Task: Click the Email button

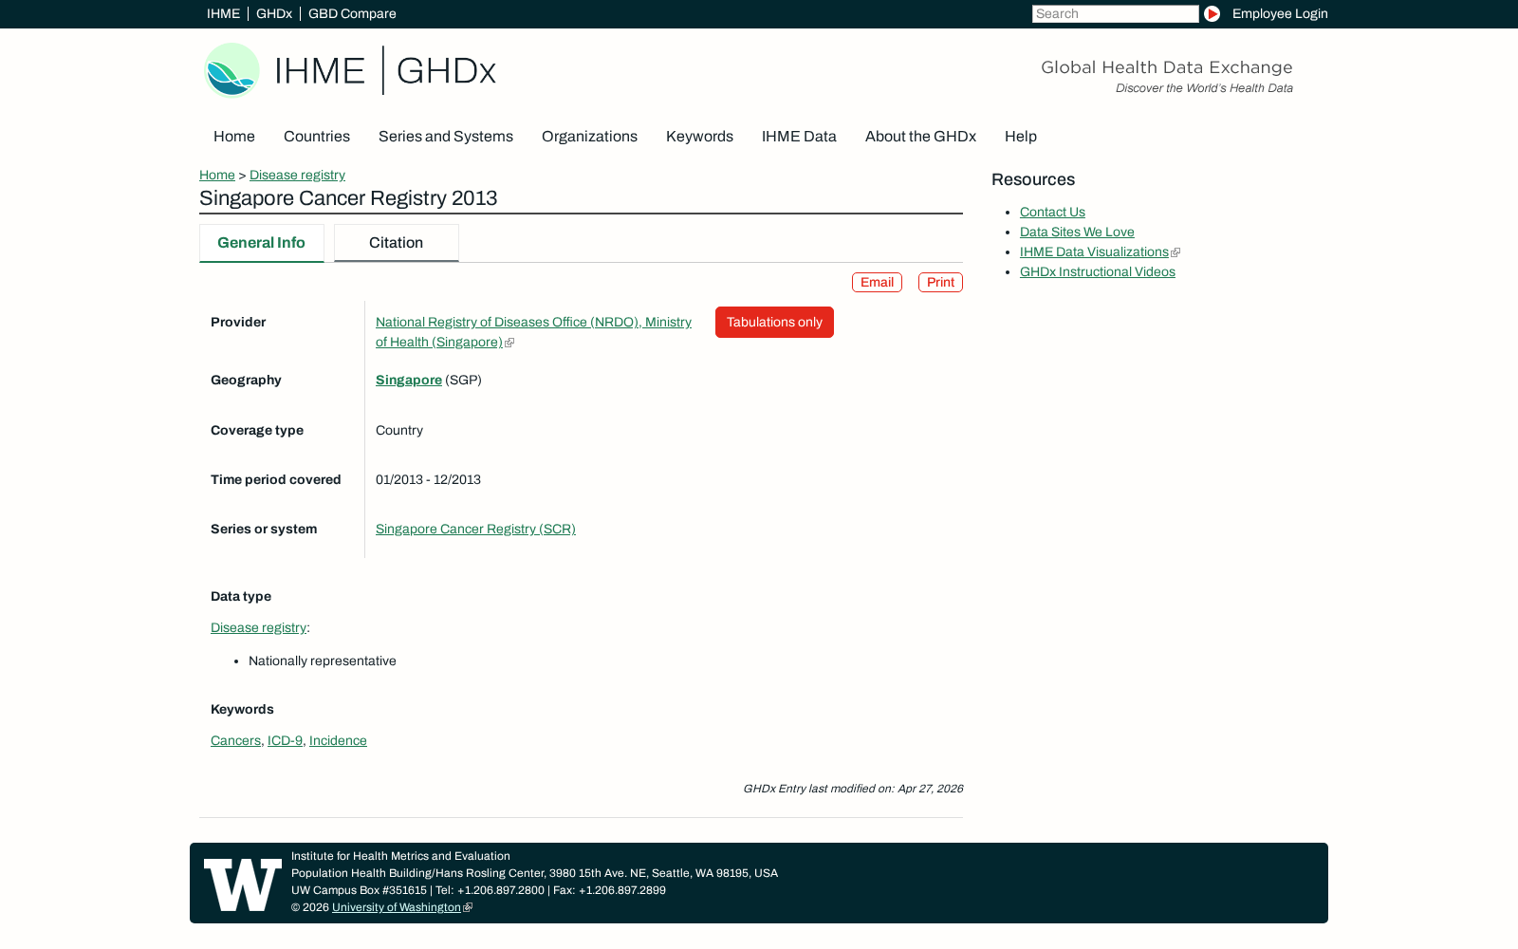Action: click(877, 283)
